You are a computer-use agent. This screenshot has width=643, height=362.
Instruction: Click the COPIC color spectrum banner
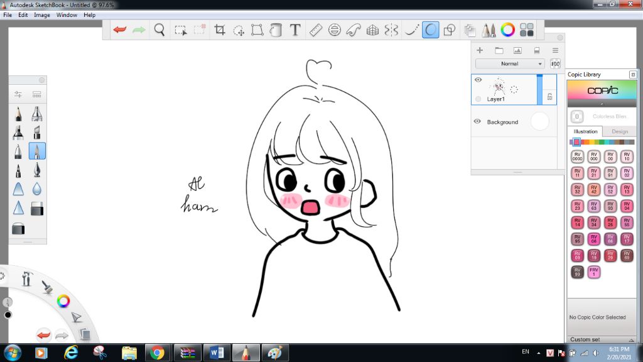pyautogui.click(x=602, y=90)
